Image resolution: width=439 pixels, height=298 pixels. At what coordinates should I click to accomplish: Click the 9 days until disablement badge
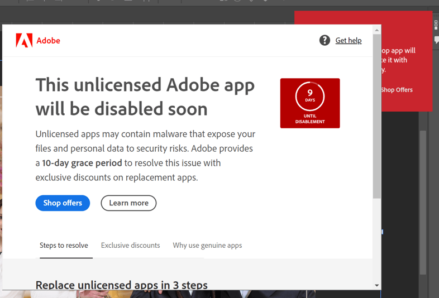click(310, 103)
